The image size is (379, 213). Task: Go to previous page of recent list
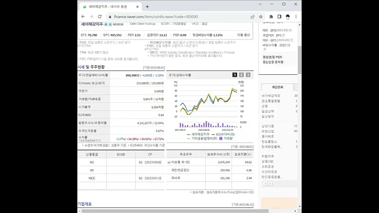coord(265,184)
